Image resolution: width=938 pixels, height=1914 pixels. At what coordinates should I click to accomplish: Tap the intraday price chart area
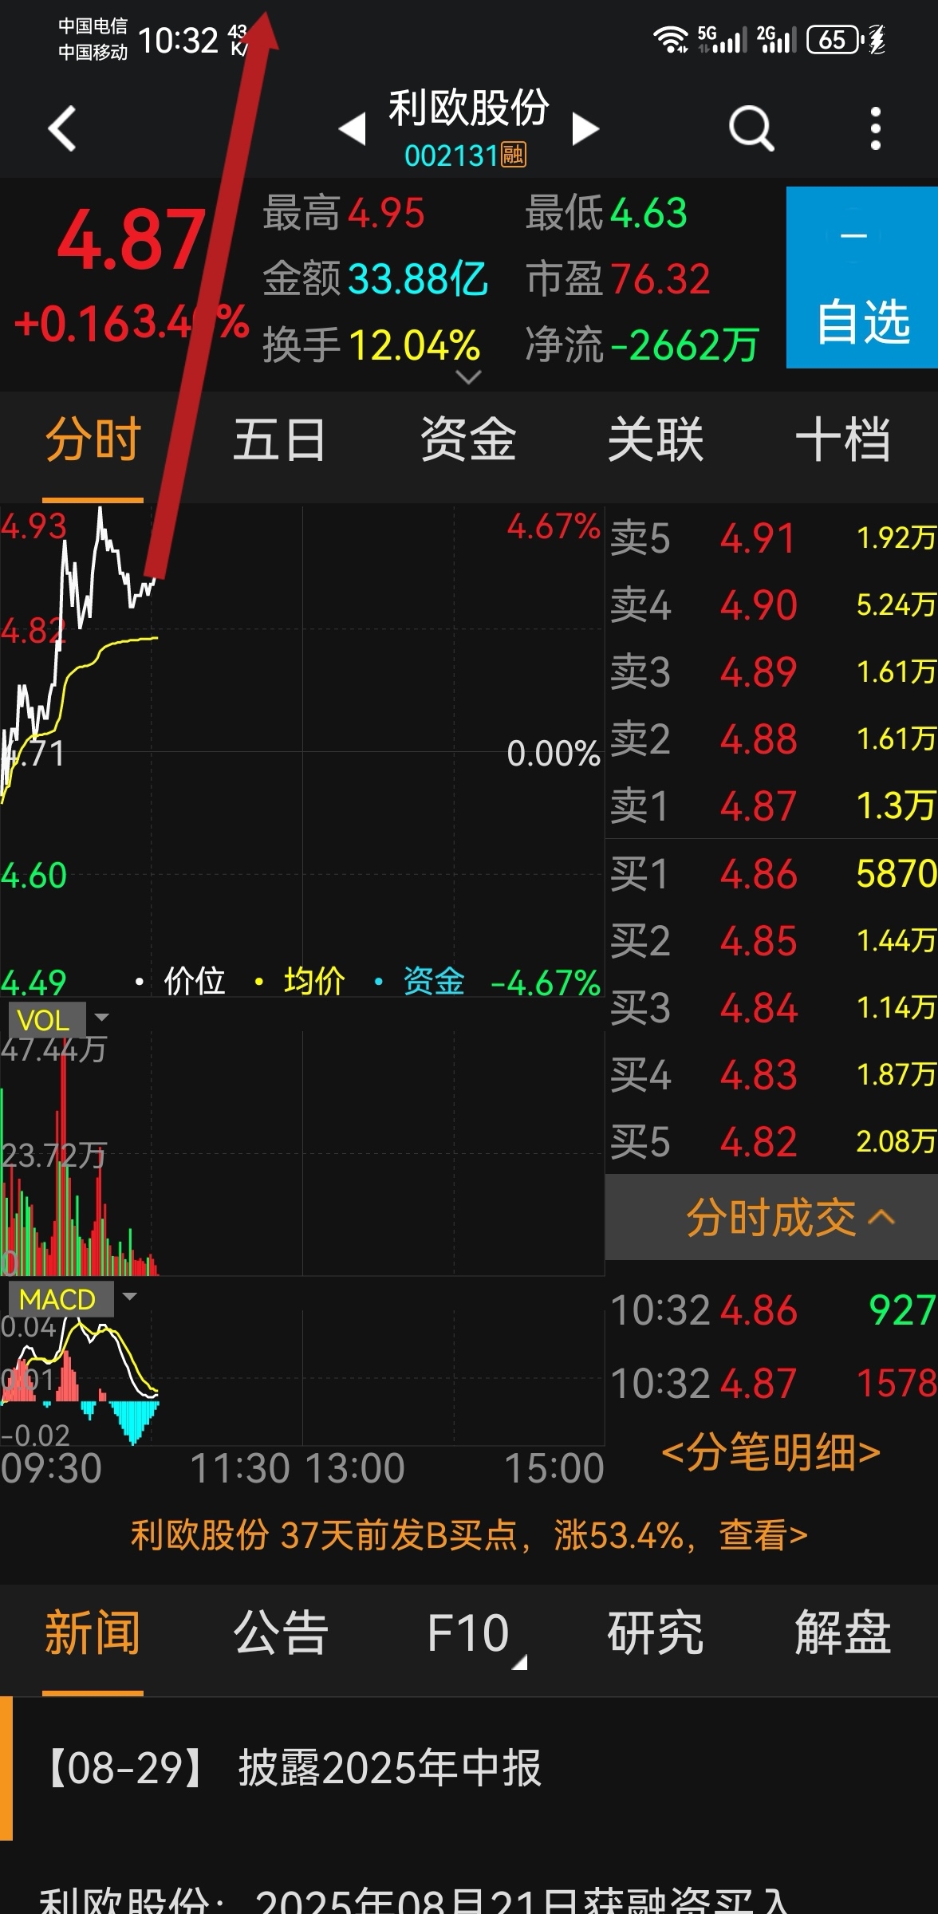(302, 750)
